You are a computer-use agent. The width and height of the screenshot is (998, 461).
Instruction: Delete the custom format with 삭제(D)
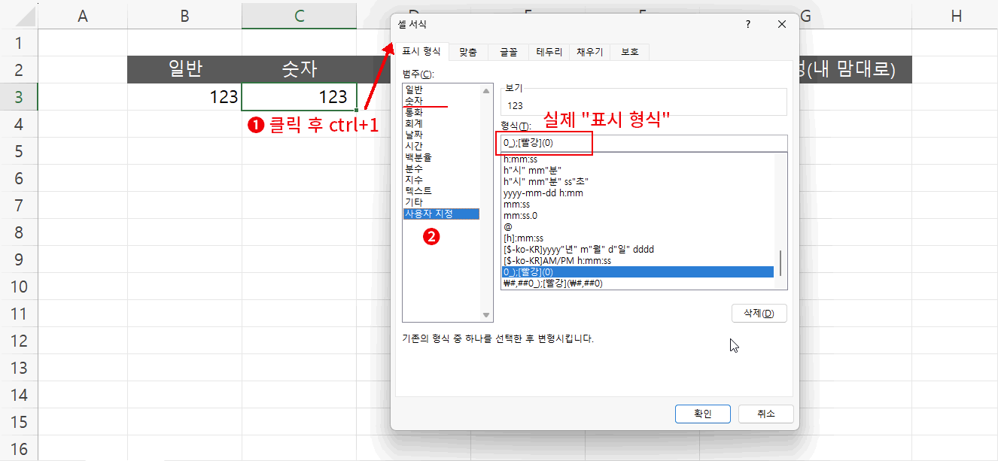click(759, 313)
